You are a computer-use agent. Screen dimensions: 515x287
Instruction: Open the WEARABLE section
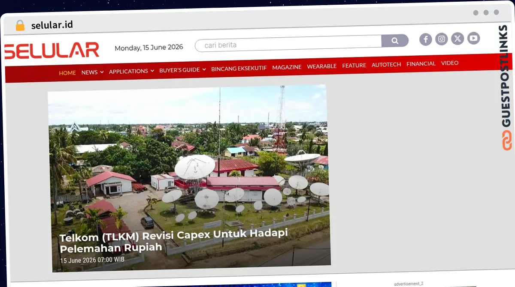[321, 66]
